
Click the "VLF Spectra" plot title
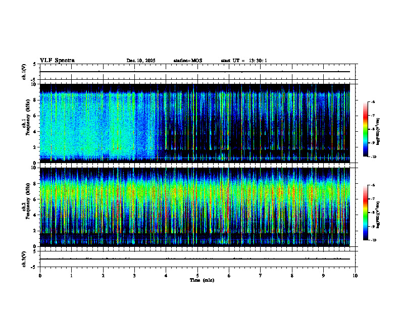tap(57, 61)
